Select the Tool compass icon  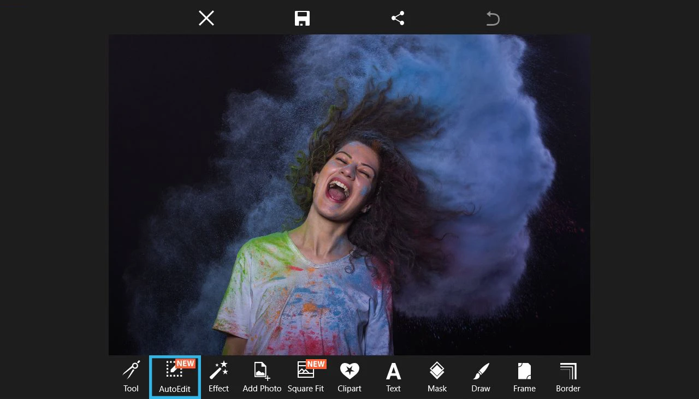tap(131, 370)
